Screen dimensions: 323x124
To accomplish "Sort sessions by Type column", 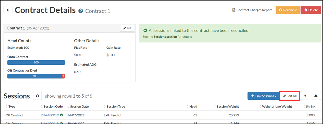I will 12,107.
